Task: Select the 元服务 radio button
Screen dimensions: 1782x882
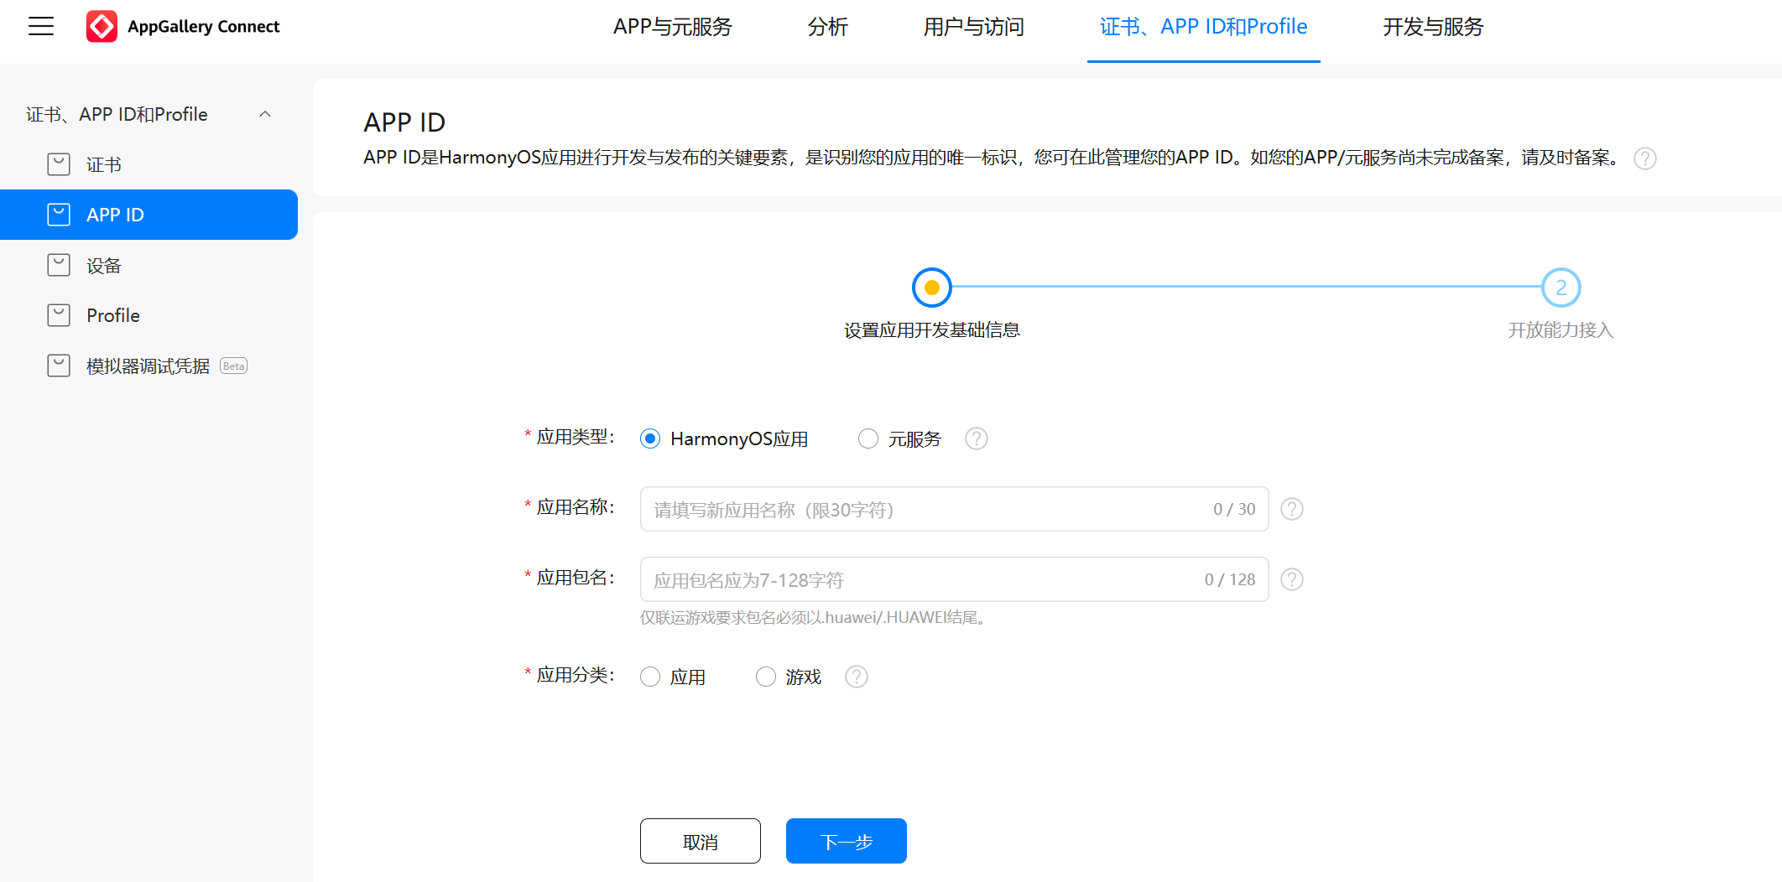Action: 868,438
